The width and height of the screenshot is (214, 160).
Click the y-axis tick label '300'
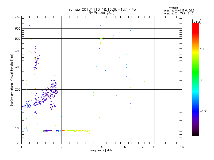18,67
